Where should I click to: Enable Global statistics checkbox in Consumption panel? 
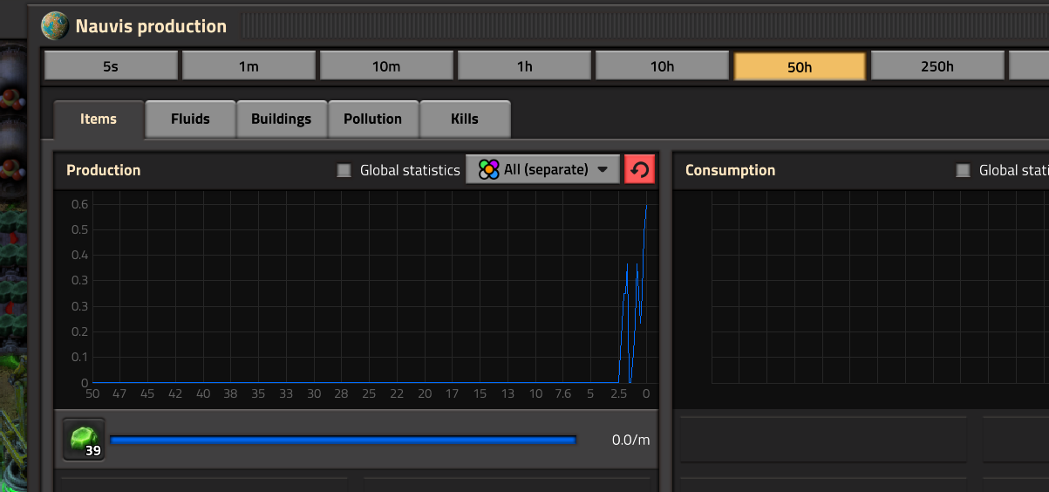coord(963,170)
